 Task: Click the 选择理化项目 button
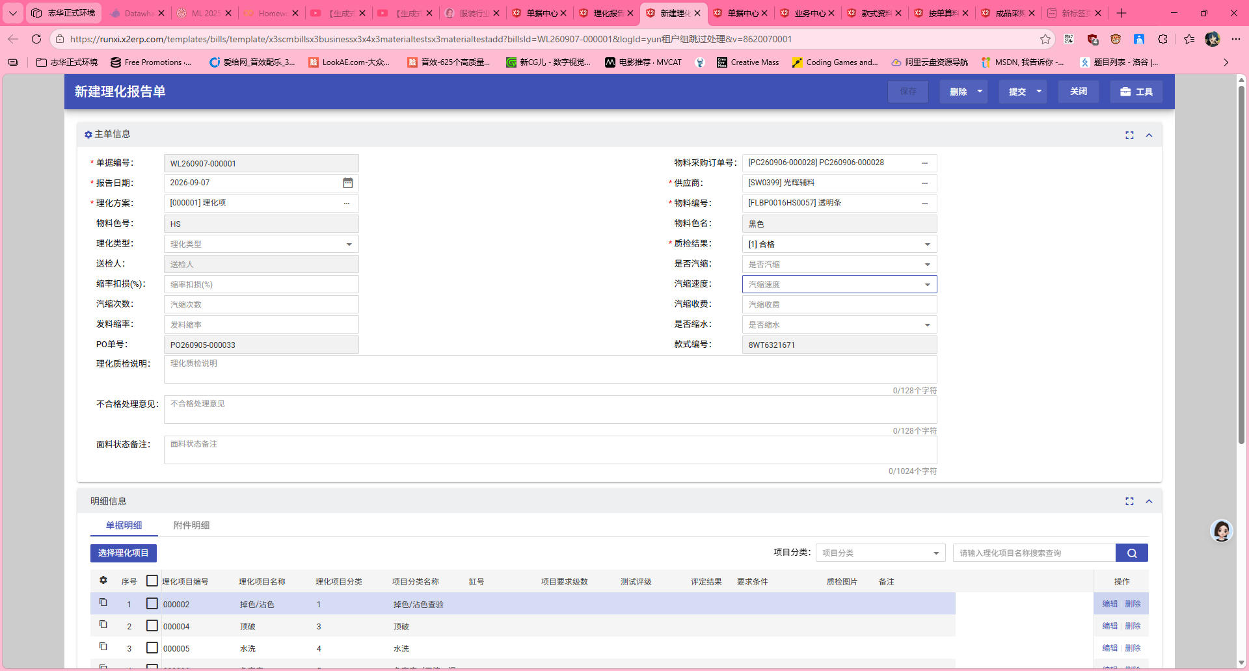coord(124,553)
